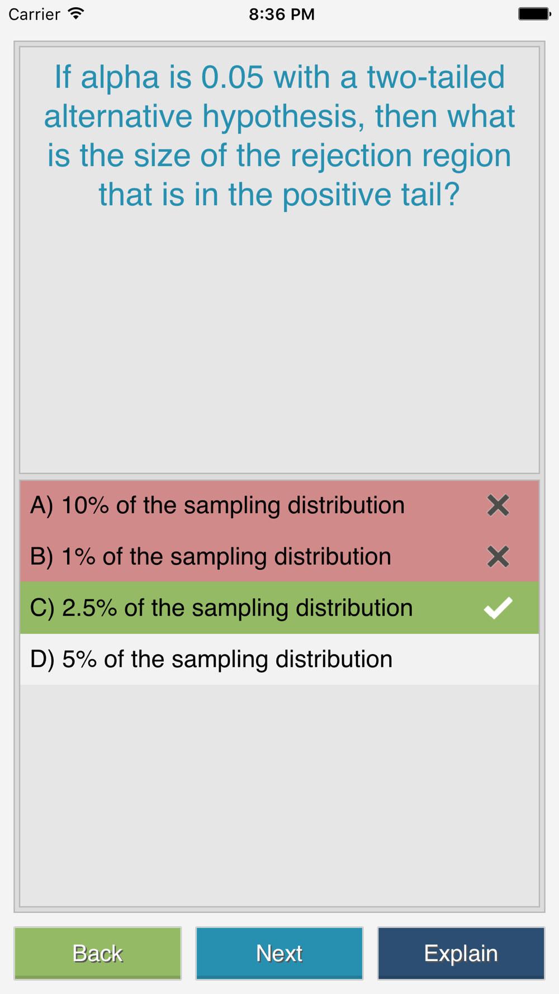Image resolution: width=559 pixels, height=994 pixels.
Task: Click the X mark on answer A
Action: pyautogui.click(x=498, y=505)
